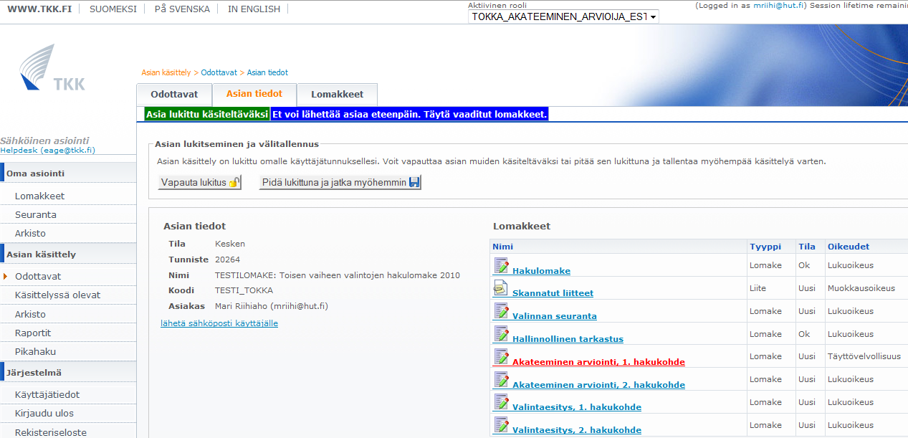Click icon beside Akateeminen arviointi, 1. hakukohde
This screenshot has height=438, width=908.
501,356
